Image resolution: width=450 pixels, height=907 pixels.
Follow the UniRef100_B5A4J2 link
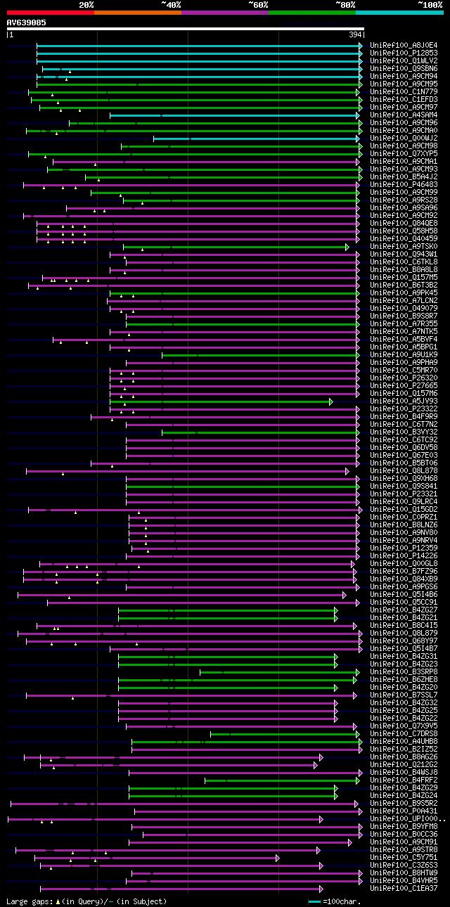point(403,176)
